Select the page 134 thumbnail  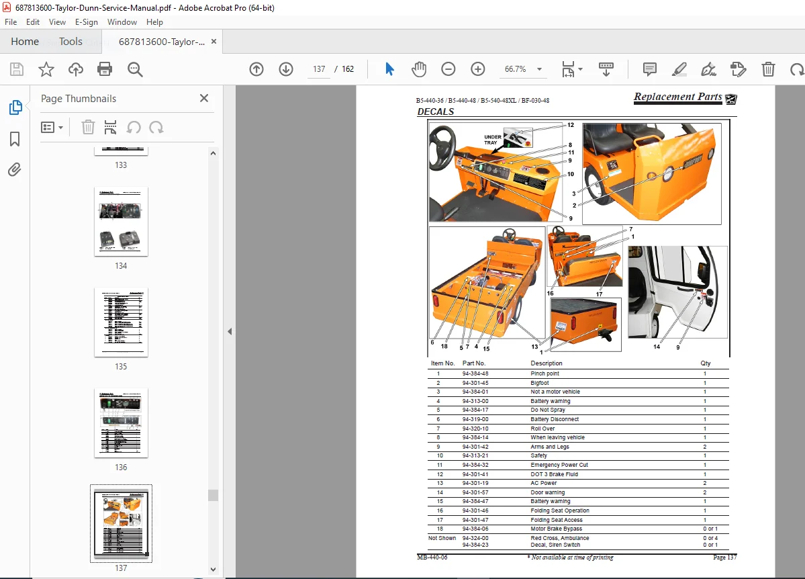121,222
